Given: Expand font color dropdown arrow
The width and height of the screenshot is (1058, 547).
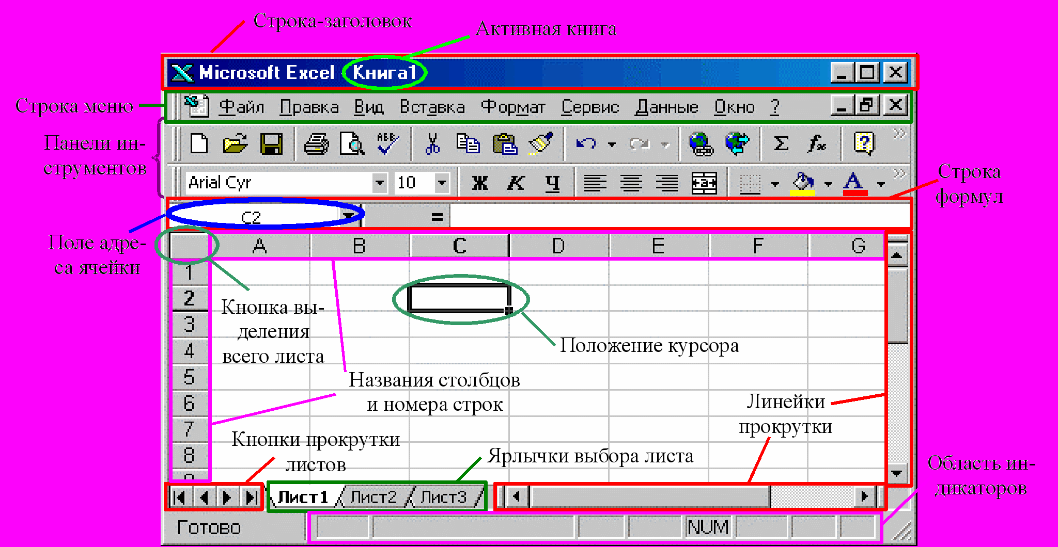Looking at the screenshot, I should tap(881, 184).
